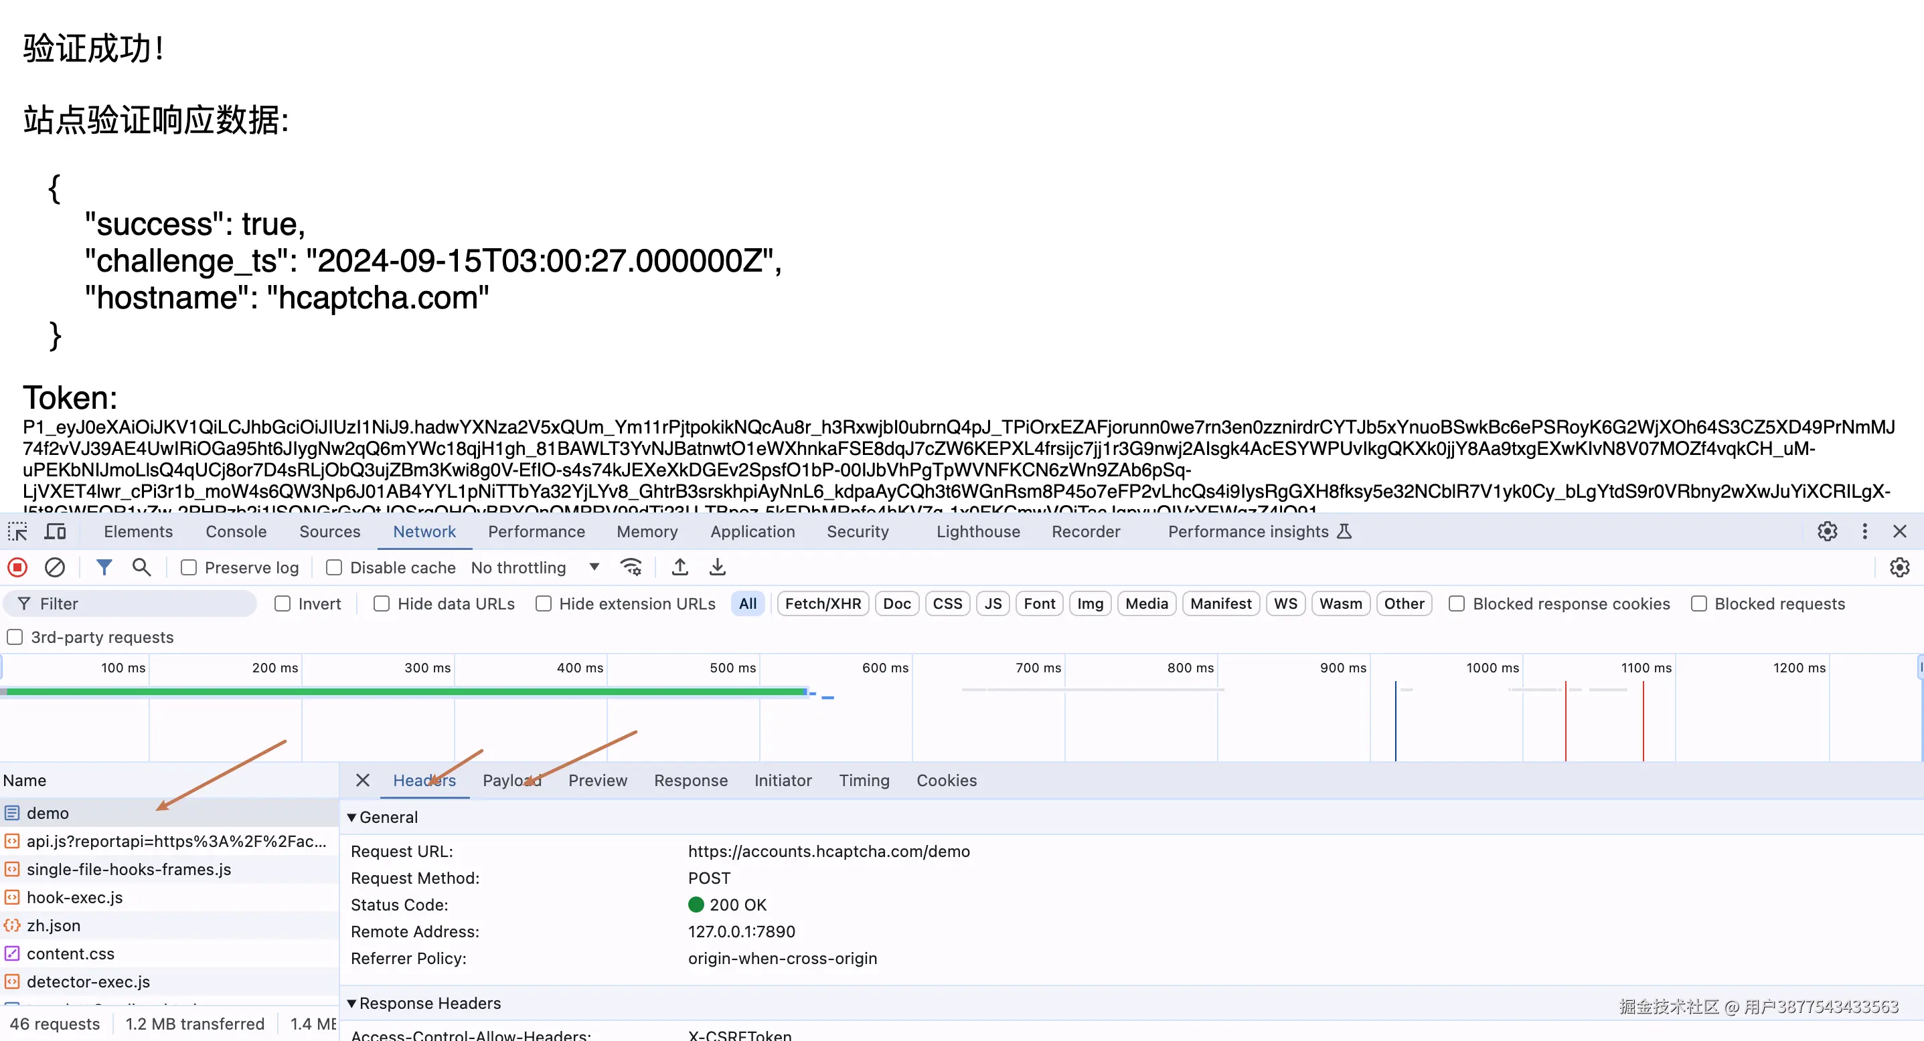Image resolution: width=1924 pixels, height=1041 pixels.
Task: Open the Timing details tab
Action: click(x=864, y=781)
